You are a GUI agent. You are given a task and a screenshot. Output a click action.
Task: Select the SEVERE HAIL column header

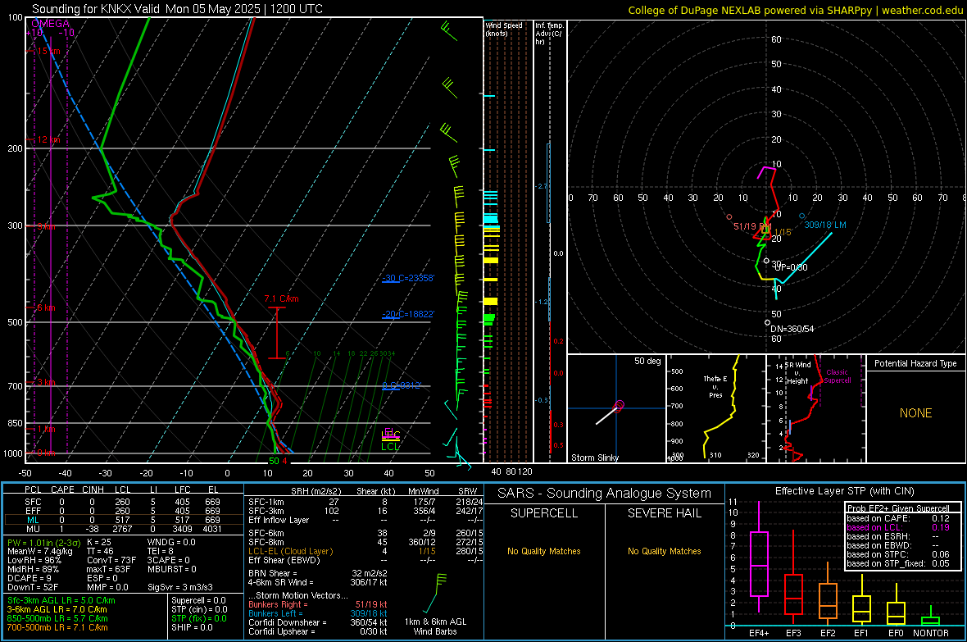(664, 513)
